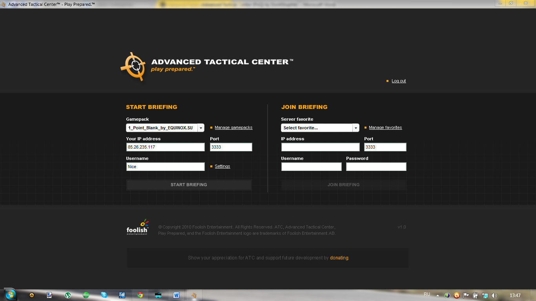The width and height of the screenshot is (536, 301).
Task: Log out of ATC
Action: pos(399,81)
